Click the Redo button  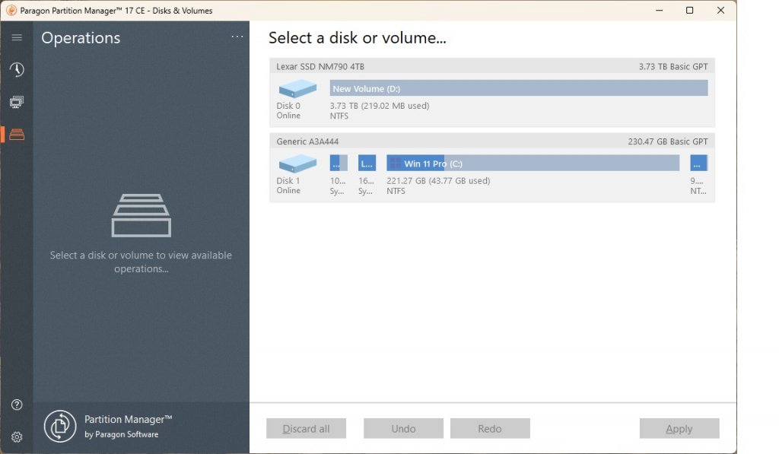point(490,429)
